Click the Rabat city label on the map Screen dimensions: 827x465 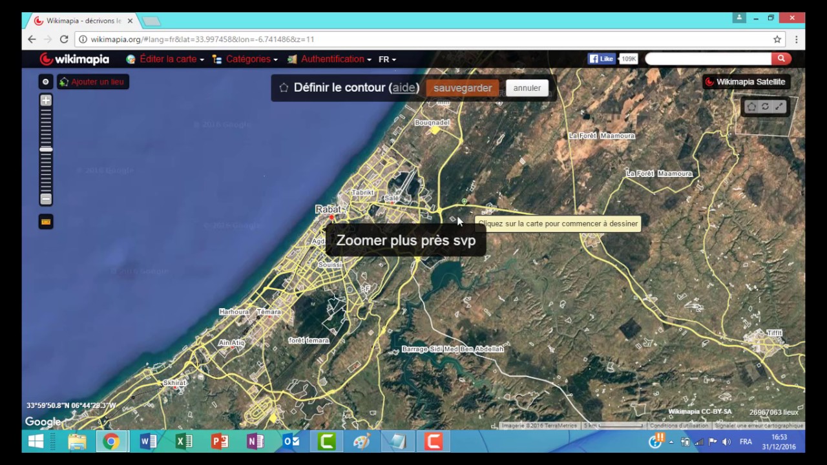(328, 209)
